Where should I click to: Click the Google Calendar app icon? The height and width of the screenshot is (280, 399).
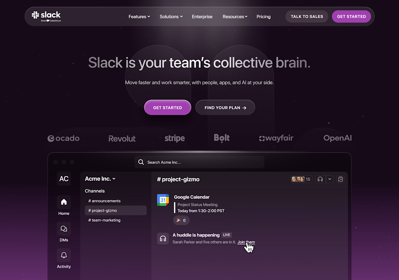pos(163,200)
